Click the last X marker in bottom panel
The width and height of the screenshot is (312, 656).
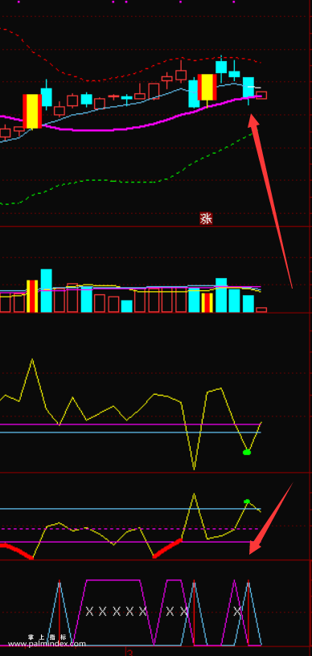pyautogui.click(x=237, y=611)
